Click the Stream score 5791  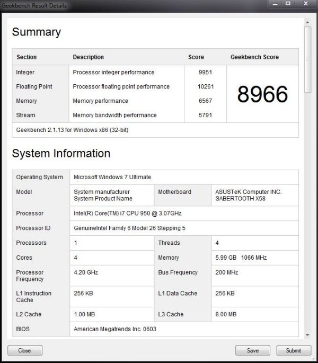coord(205,115)
